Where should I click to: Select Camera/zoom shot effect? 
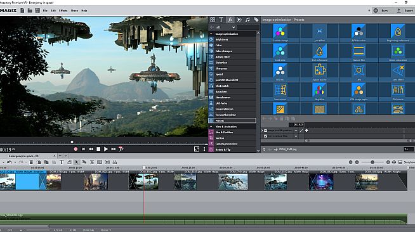232,144
